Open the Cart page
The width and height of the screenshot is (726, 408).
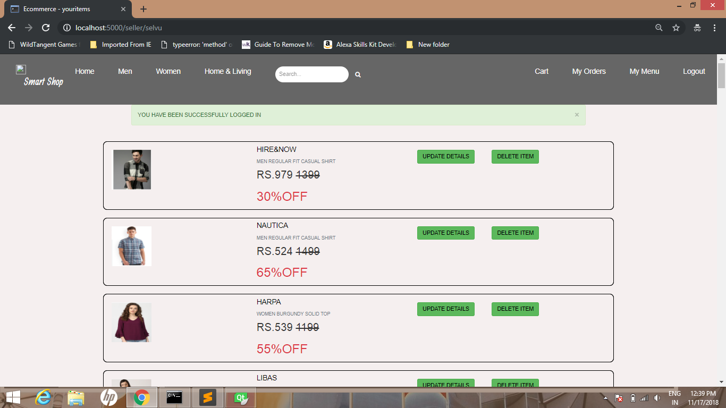pos(542,71)
